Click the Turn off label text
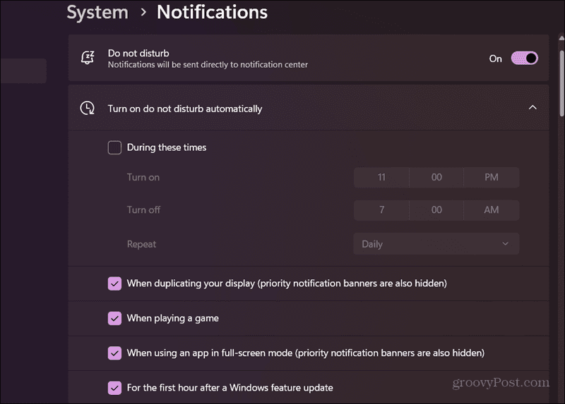Screen dimensions: 565x404 coord(143,210)
